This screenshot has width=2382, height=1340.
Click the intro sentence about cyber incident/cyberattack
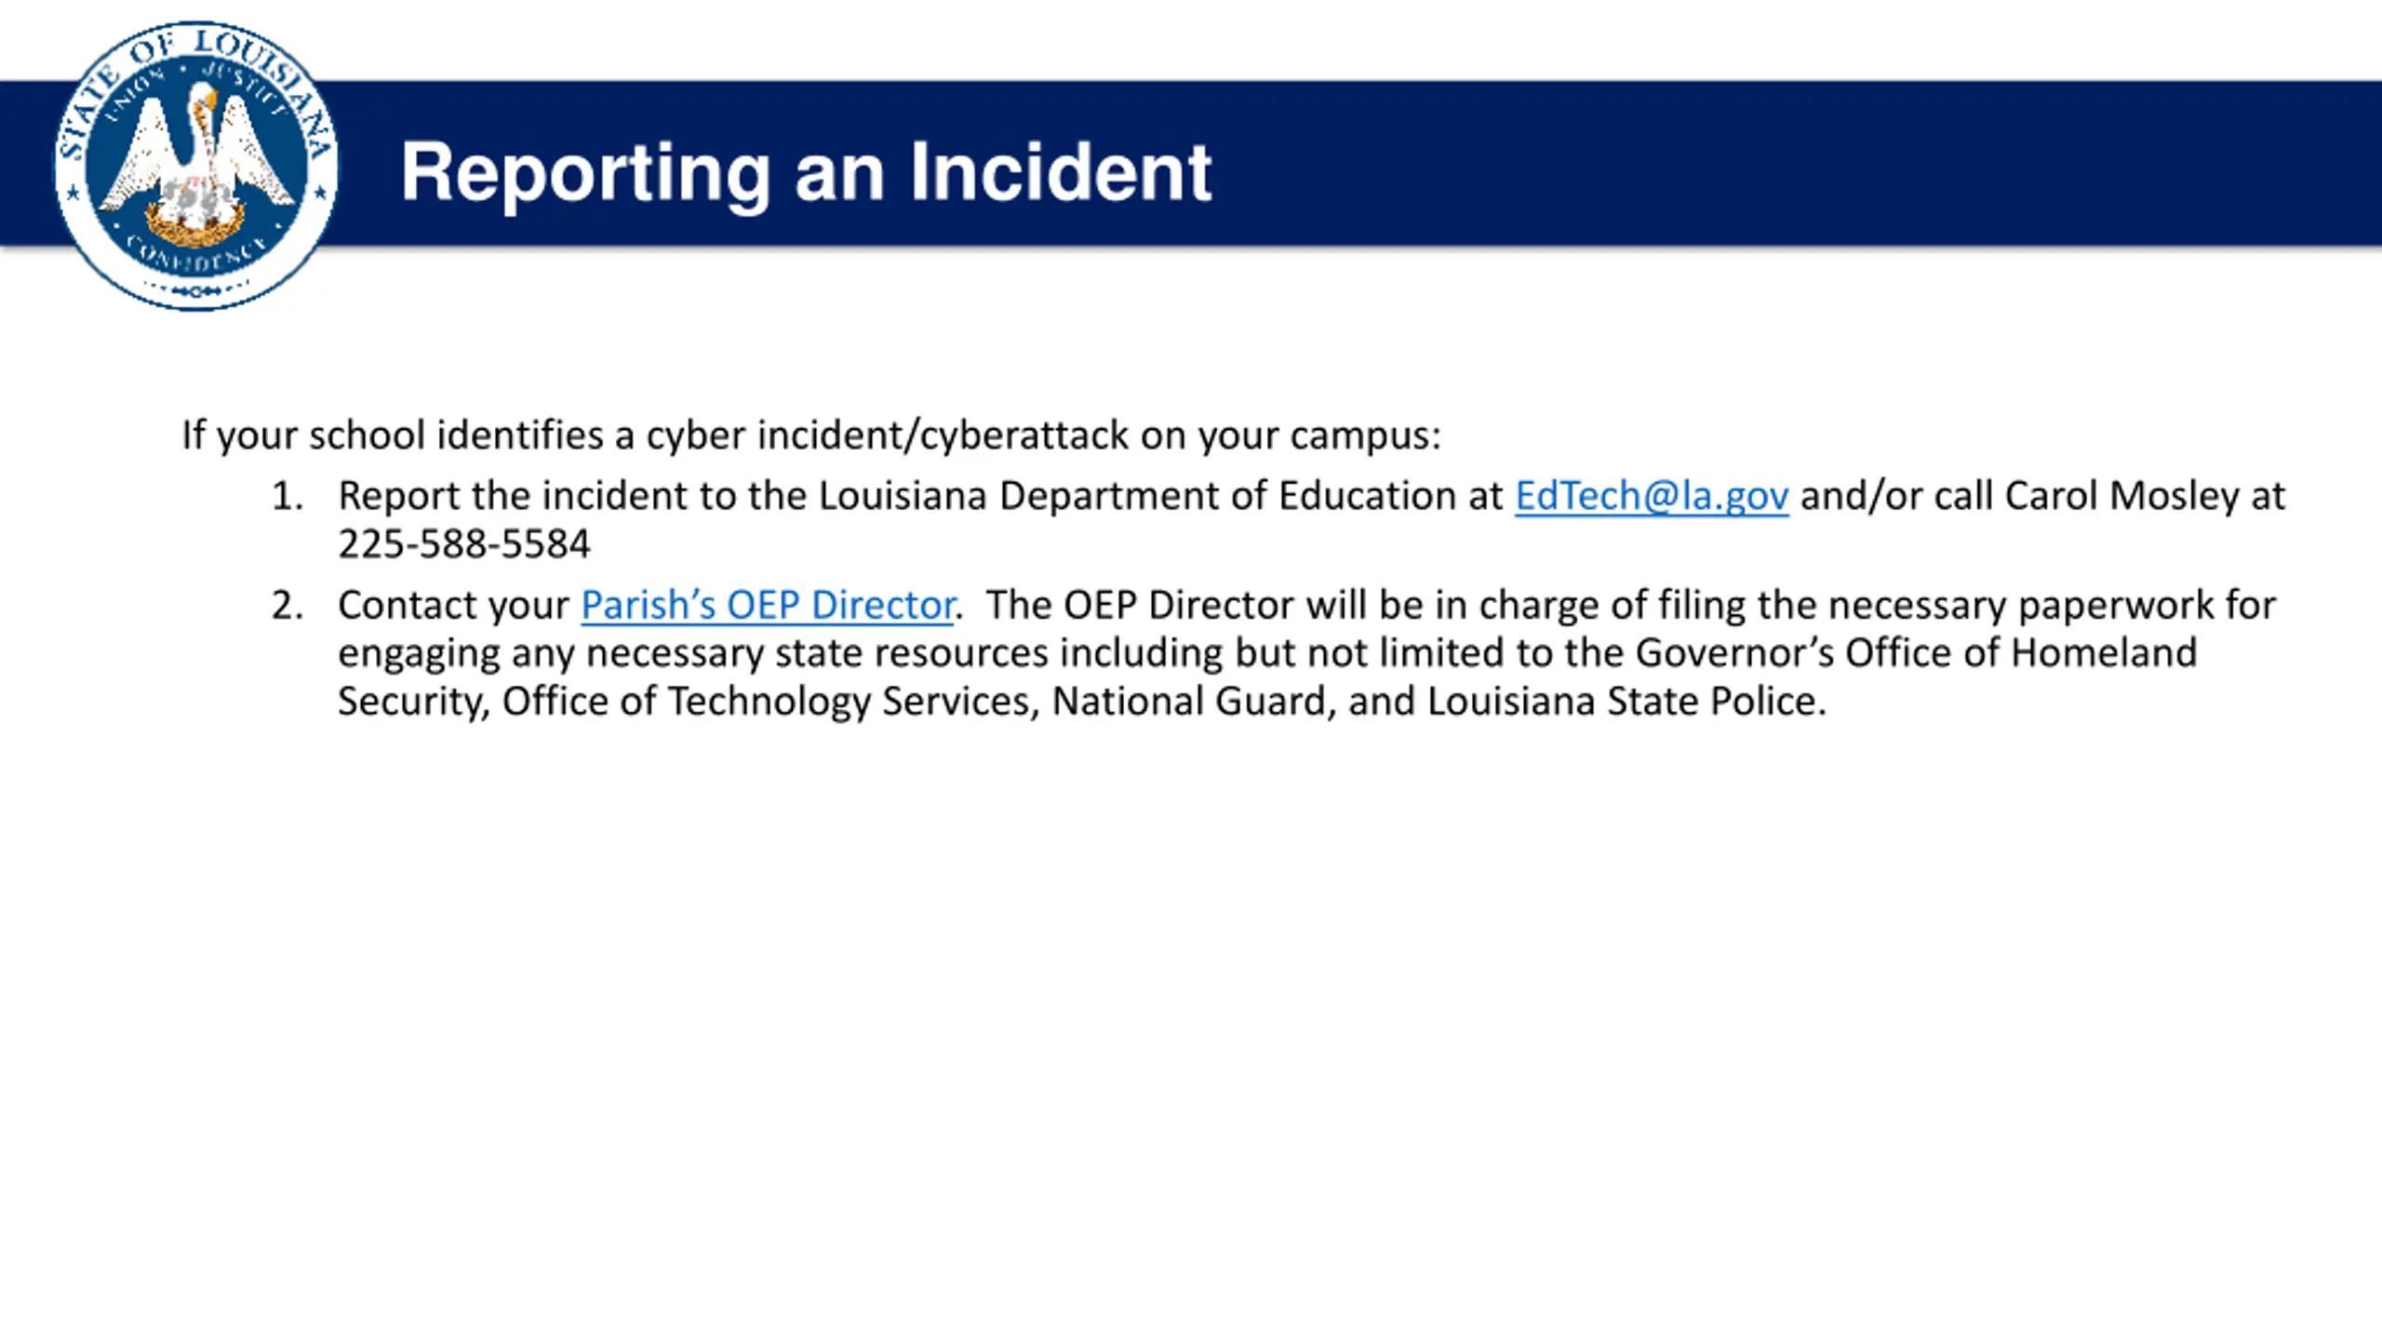[x=810, y=435]
